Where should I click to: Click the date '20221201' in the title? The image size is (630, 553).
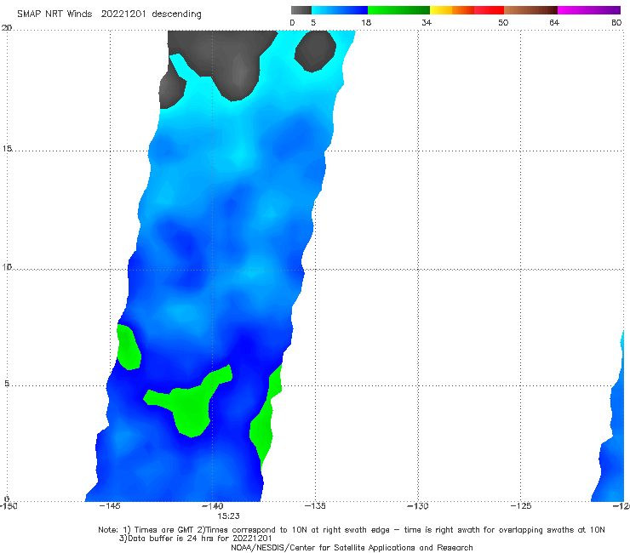(x=123, y=14)
